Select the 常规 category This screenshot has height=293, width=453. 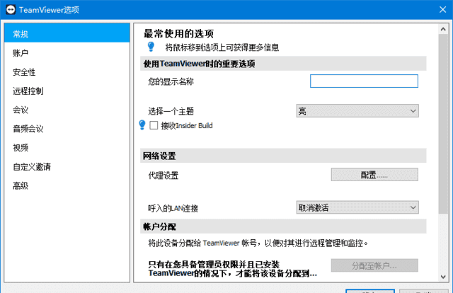tap(67, 34)
